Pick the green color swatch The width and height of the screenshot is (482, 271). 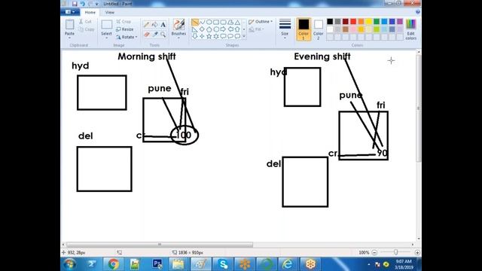pyautogui.click(x=377, y=22)
